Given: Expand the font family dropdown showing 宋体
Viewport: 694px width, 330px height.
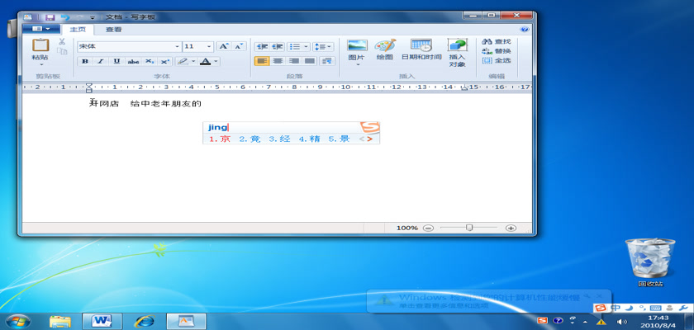Looking at the screenshot, I should point(178,47).
